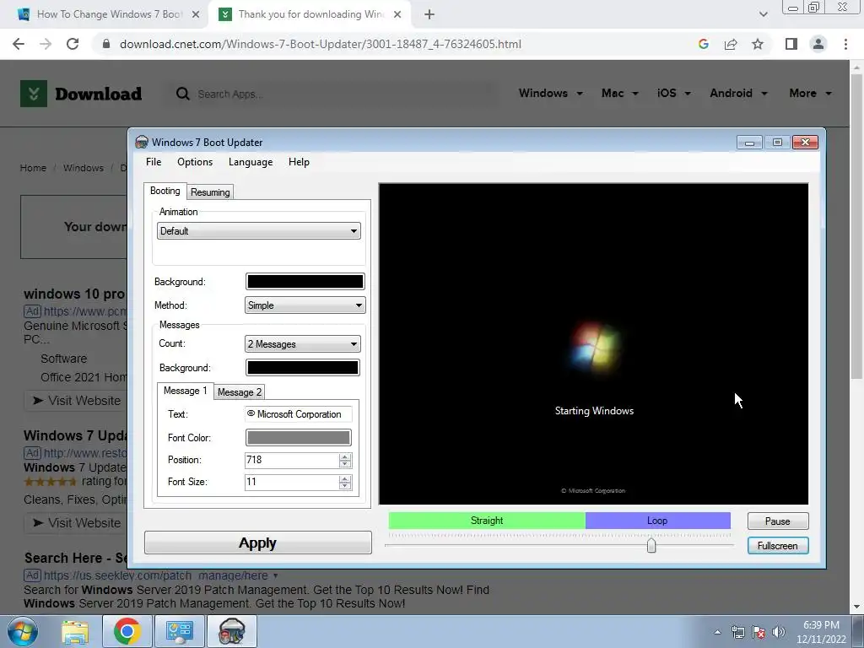
Task: Go forward in Chrome
Action: click(46, 44)
